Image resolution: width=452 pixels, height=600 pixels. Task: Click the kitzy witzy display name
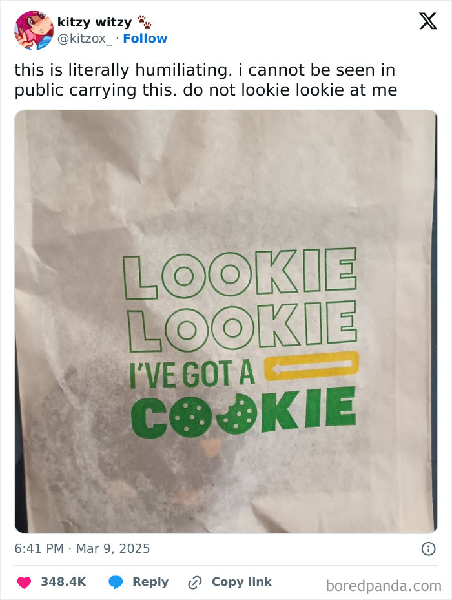(x=94, y=22)
